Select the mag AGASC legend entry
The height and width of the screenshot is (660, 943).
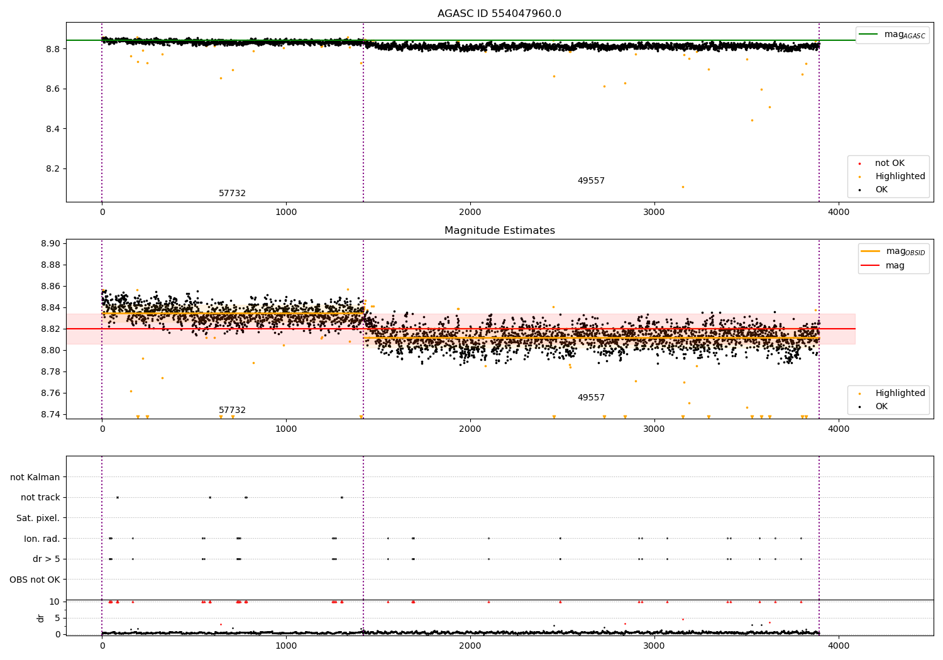(892, 35)
